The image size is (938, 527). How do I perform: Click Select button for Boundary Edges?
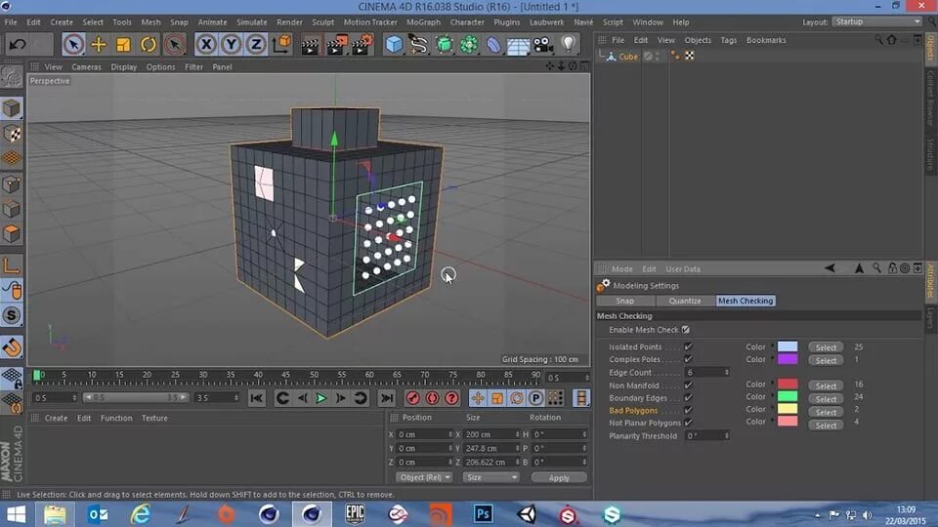tap(827, 399)
